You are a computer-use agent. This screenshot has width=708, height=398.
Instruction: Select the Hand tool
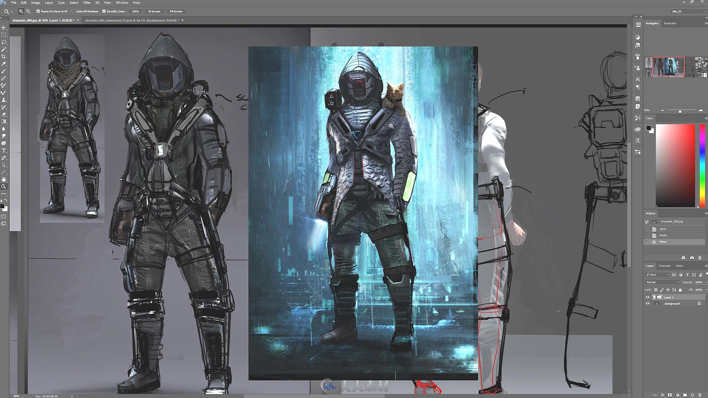[4, 179]
